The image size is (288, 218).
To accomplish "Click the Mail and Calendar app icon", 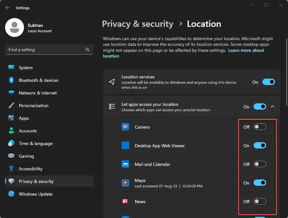I will coord(125,164).
